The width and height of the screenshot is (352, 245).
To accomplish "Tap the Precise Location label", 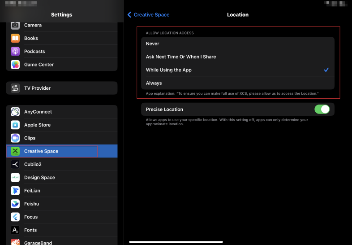I will 164,109.
